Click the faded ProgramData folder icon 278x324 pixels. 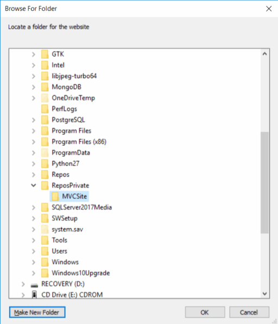[45, 153]
